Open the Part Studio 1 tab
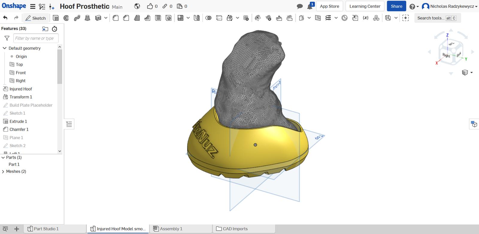 click(x=46, y=229)
